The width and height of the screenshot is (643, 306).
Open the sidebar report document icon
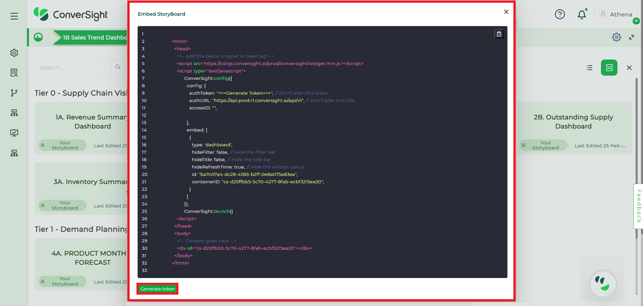14,73
